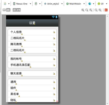
Task: Click the zoom to fit icon
Action: (87, 10)
